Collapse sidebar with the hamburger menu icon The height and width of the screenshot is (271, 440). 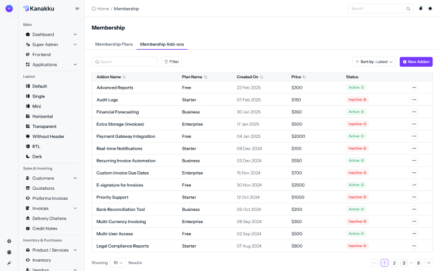pos(77,9)
